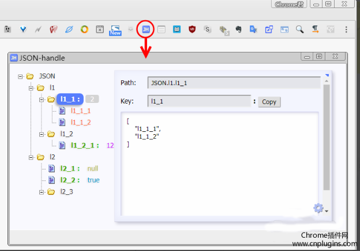Collapse the l1 folder node
The width and height of the screenshot is (360, 251).
[31, 88]
